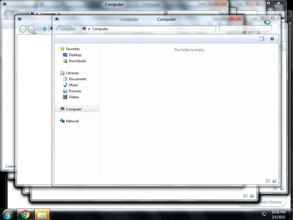The image size is (293, 220).
Task: Click Back button in the second window
Action: pos(23,29)
